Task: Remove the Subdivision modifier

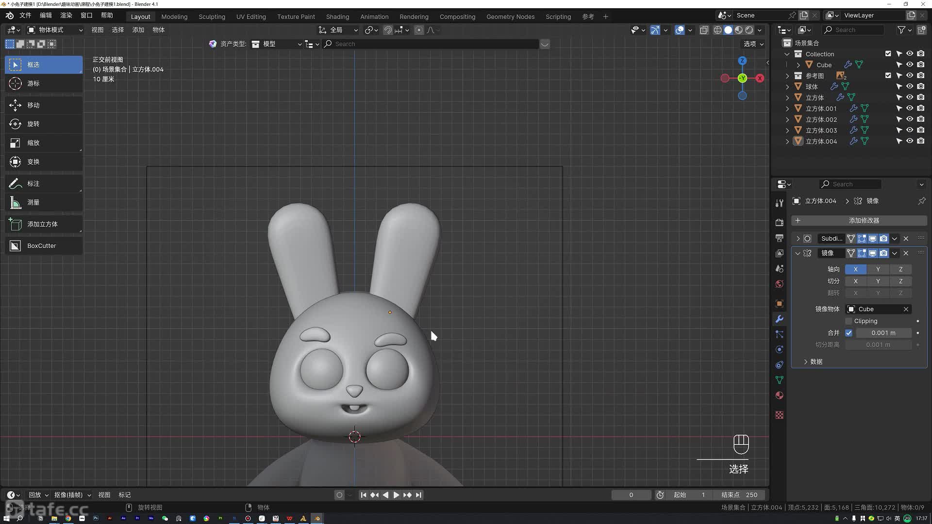Action: point(906,239)
